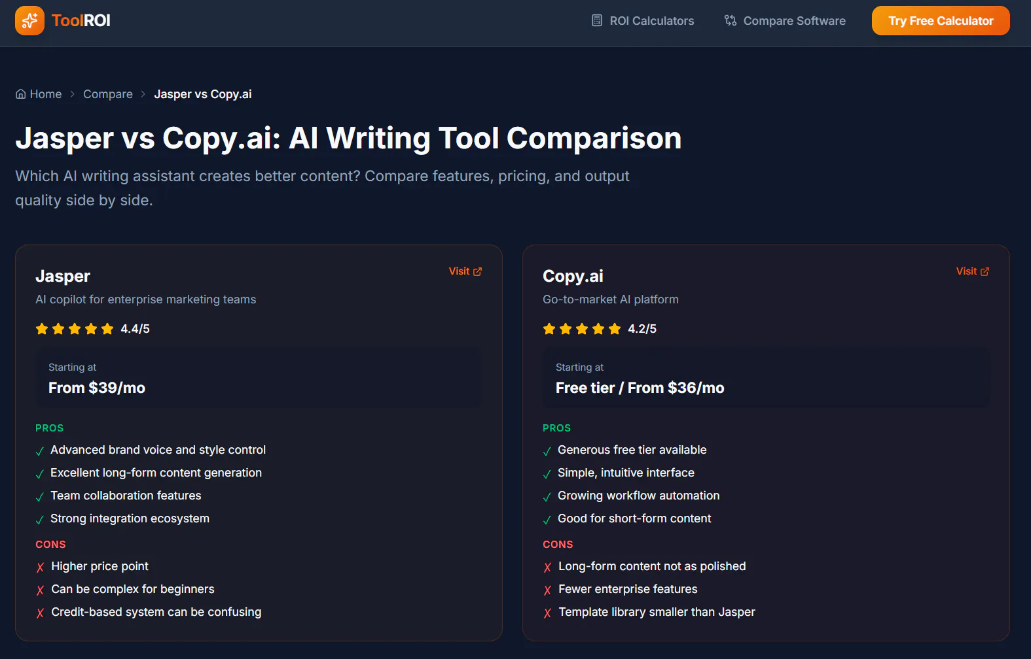Click X icon beside Can be complex for beginners
The image size is (1031, 659).
[41, 590]
